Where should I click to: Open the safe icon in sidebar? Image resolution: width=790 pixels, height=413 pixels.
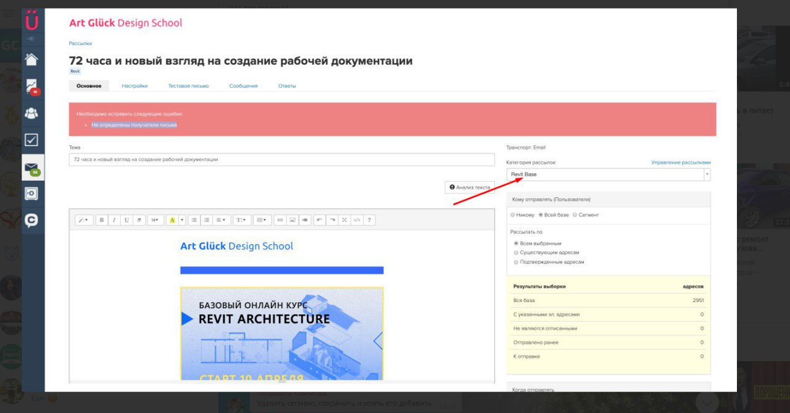[x=31, y=194]
